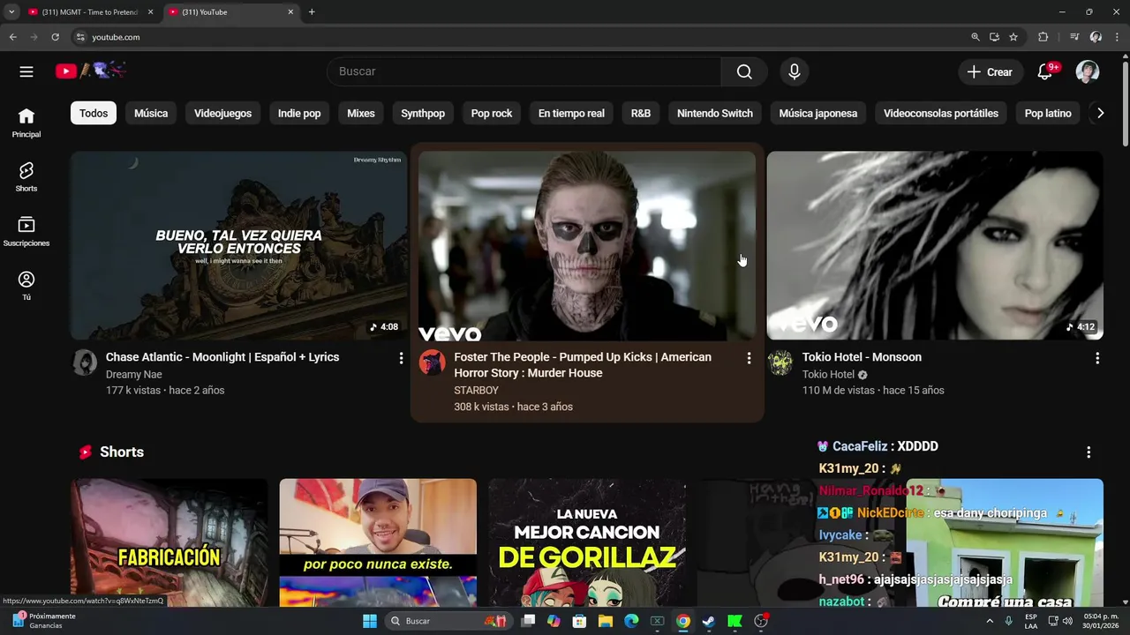The width and height of the screenshot is (1130, 635).
Task: Open Chrome zoom magnifier icon
Action: 975,37
